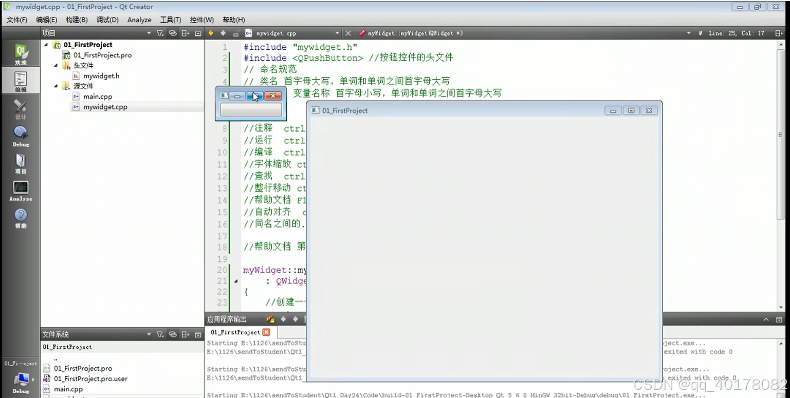
Task: Open the Analyze mode
Action: point(21,191)
